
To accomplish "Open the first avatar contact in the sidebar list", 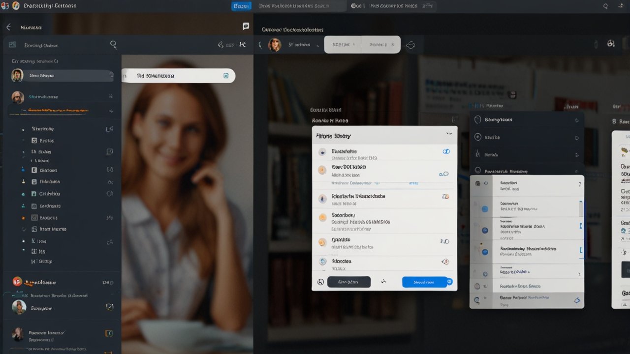I will point(17,75).
